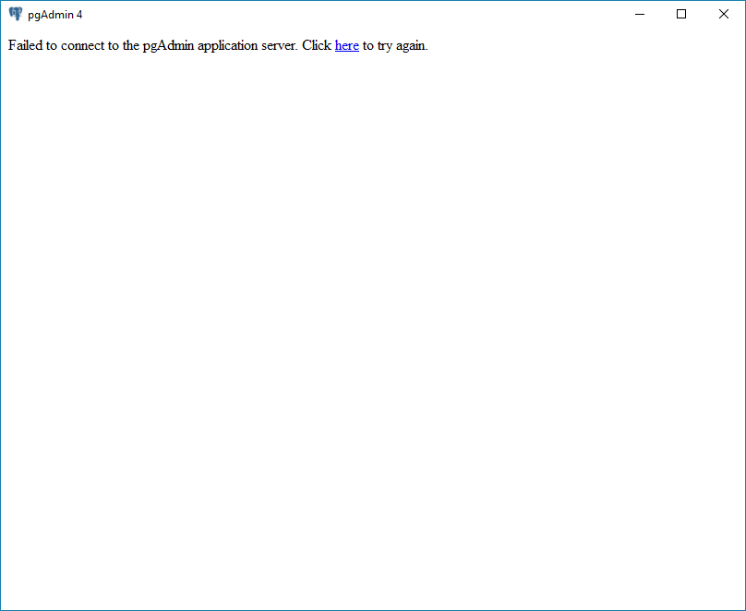Click the word "connect" in the error message

[x=83, y=45]
